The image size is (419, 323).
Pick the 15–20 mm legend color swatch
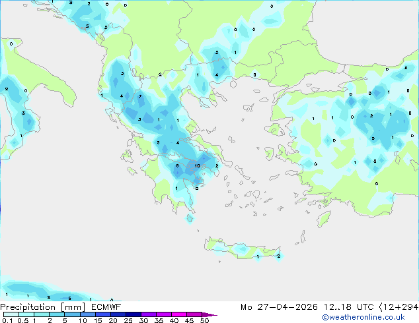103,314
